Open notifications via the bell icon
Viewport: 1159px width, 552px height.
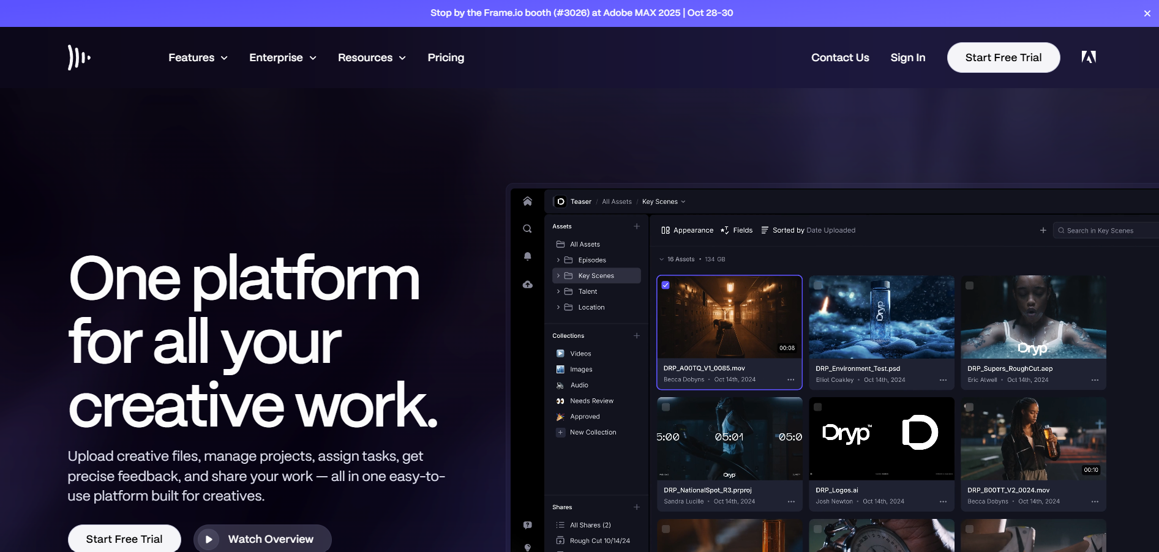point(527,256)
